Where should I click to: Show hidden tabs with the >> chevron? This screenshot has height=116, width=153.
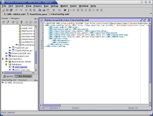click(151, 13)
